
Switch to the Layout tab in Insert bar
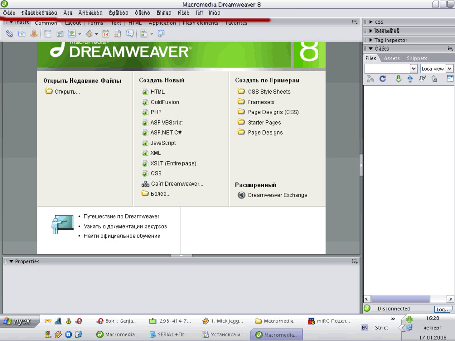point(73,23)
